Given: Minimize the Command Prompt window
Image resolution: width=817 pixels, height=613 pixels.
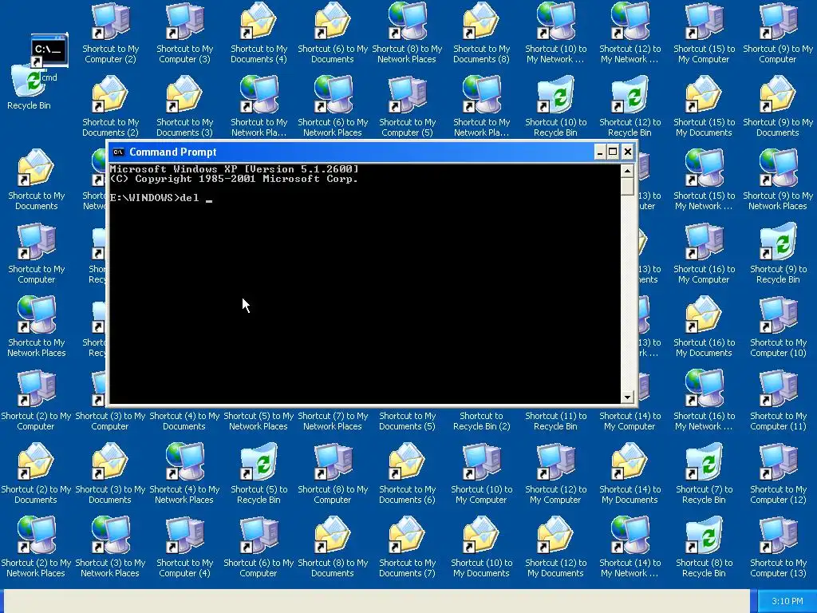Looking at the screenshot, I should pos(600,152).
